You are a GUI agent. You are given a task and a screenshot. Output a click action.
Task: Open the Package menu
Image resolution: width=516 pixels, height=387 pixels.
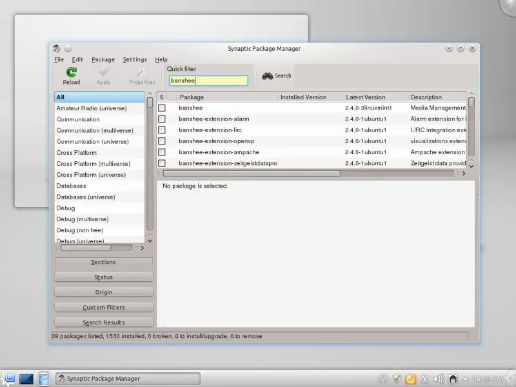(x=103, y=59)
